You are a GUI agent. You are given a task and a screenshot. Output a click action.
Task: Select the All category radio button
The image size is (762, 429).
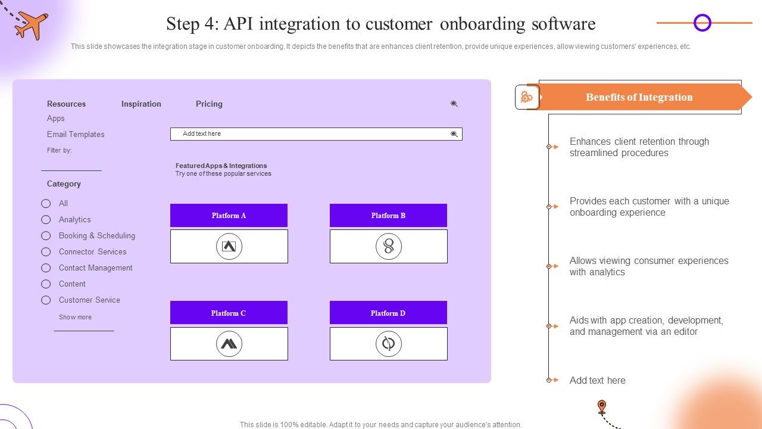(x=46, y=204)
